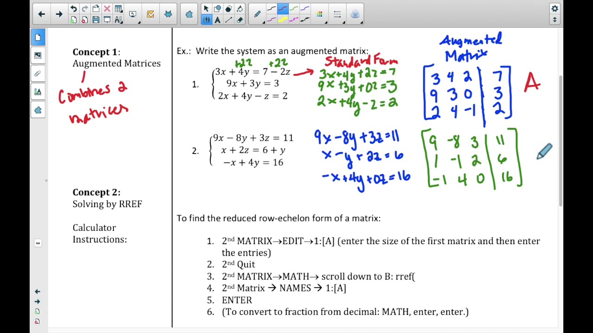Click the sidebar next page arrow
This screenshot has height=333, width=593.
[38, 301]
